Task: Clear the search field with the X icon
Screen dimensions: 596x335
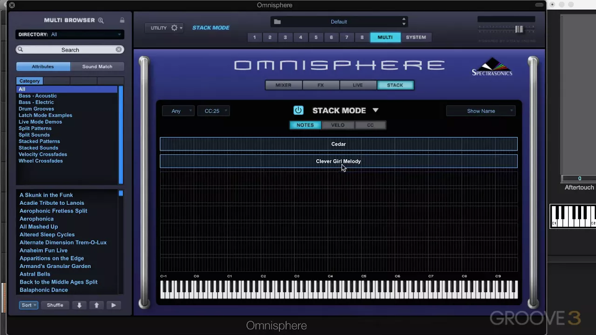Action: (119, 49)
